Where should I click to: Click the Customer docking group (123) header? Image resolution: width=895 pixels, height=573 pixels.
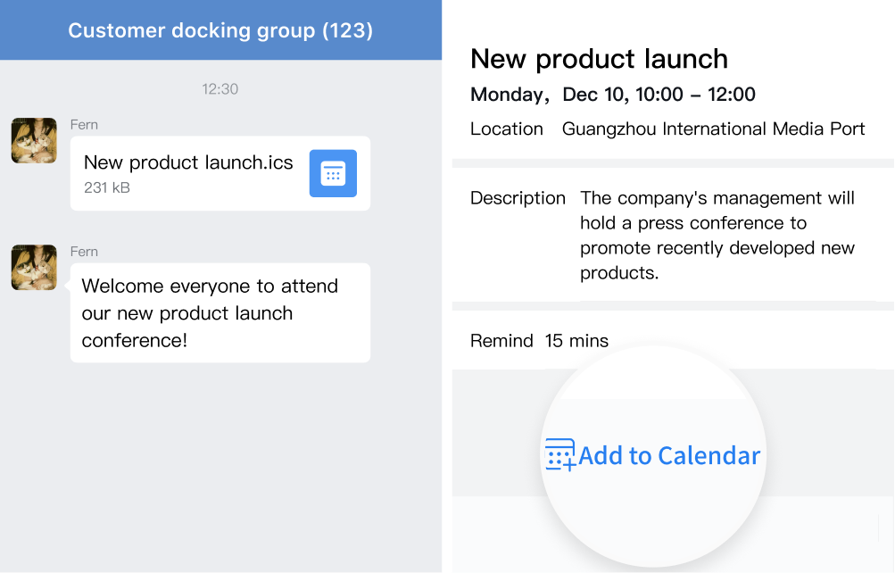(x=220, y=30)
